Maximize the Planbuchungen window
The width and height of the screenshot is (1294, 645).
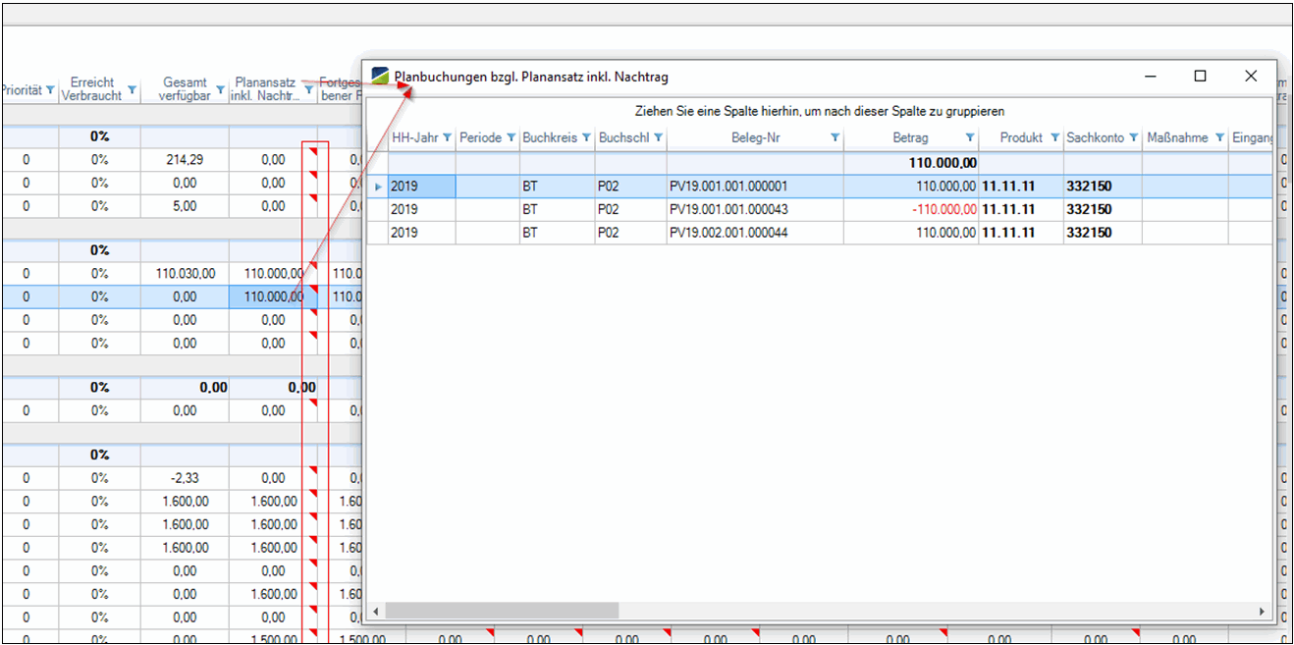click(x=1200, y=77)
